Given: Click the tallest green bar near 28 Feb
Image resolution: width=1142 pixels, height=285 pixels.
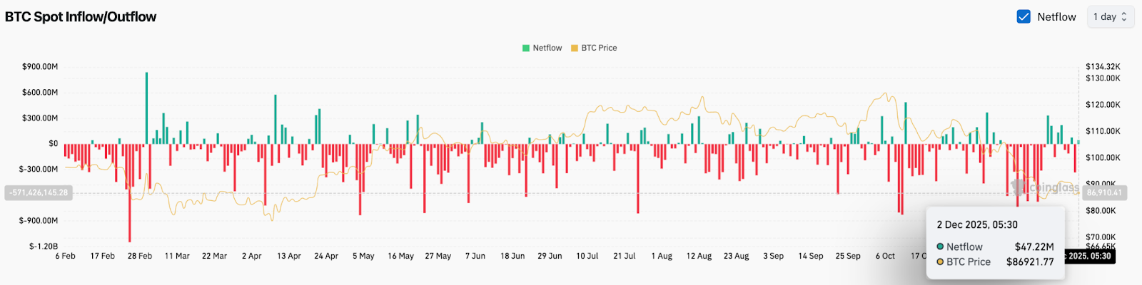Looking at the screenshot, I should point(146,107).
